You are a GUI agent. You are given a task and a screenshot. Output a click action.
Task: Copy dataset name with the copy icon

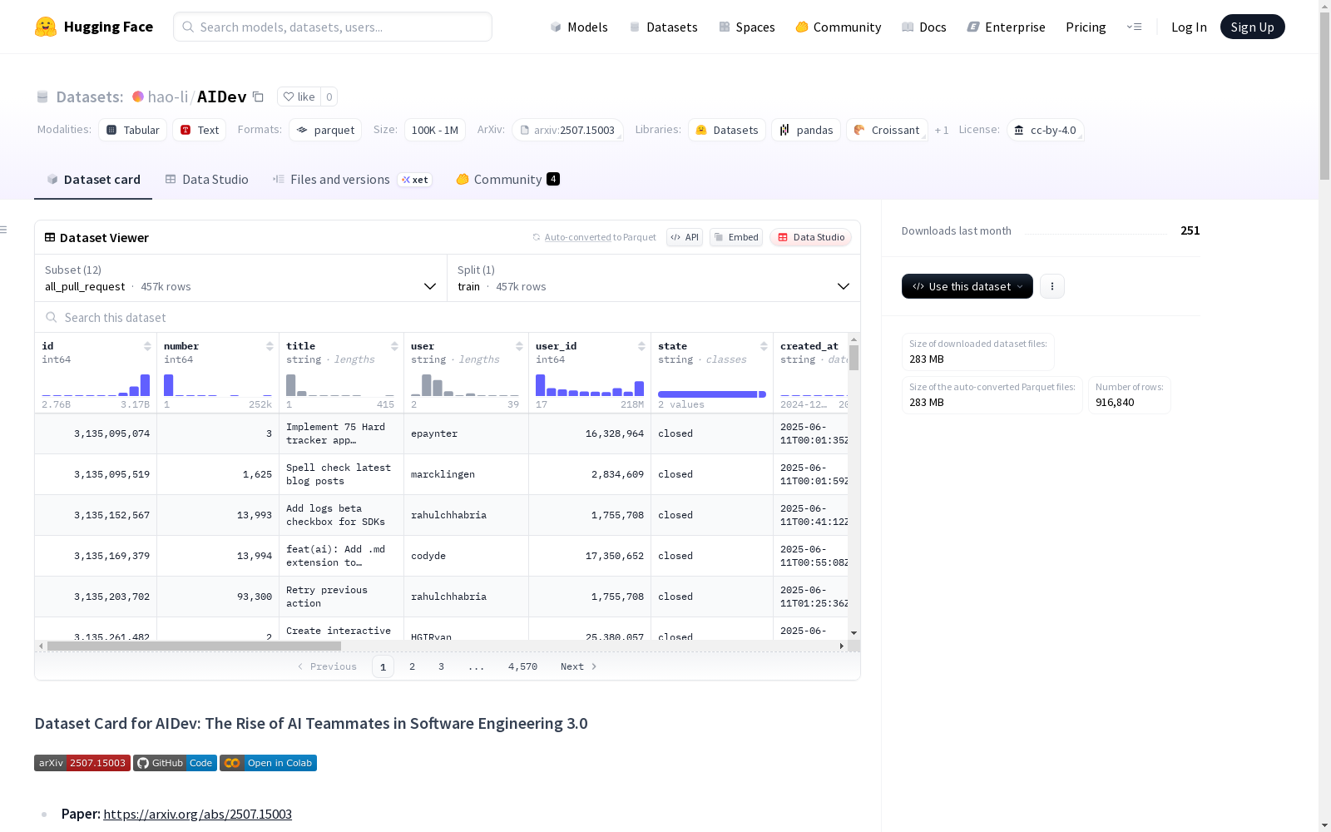(259, 97)
